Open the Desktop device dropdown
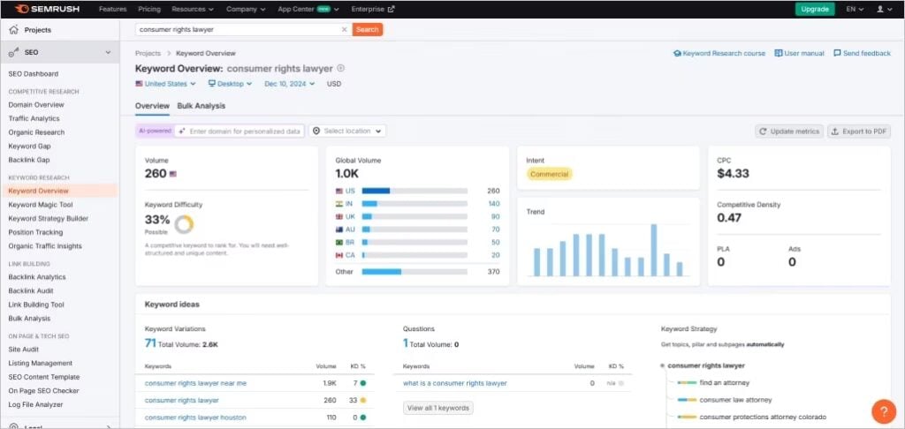905x429 pixels. (x=231, y=84)
